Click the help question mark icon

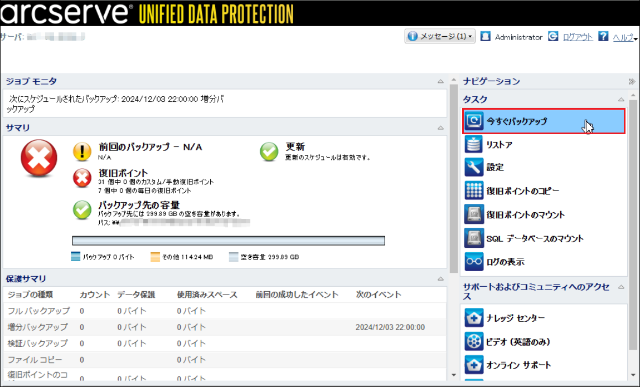[x=603, y=36]
